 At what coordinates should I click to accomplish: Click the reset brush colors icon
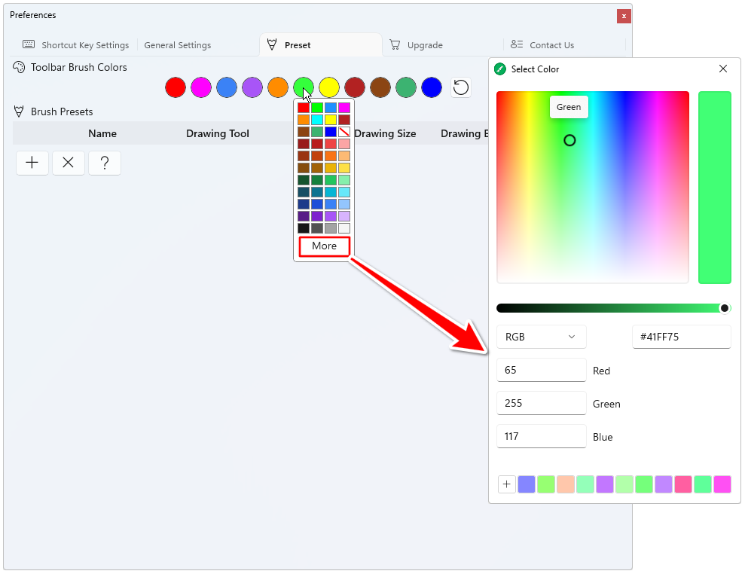pyautogui.click(x=460, y=87)
